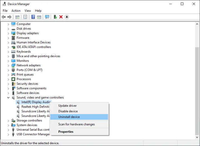Click the green arrow update driver toolbar icon
The image size is (200, 146).
[x=55, y=17]
